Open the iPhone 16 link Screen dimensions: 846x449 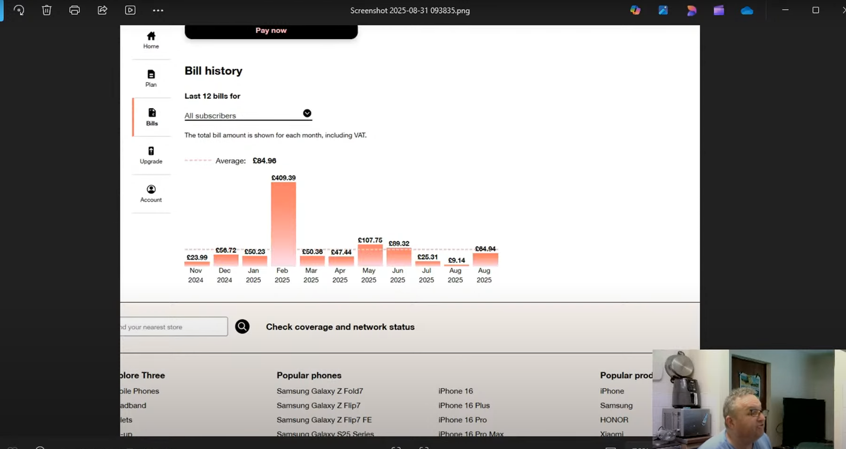coord(456,391)
